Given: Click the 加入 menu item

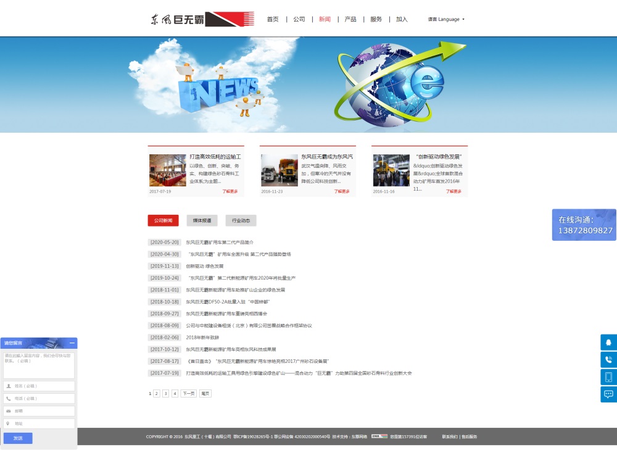Looking at the screenshot, I should [x=402, y=19].
